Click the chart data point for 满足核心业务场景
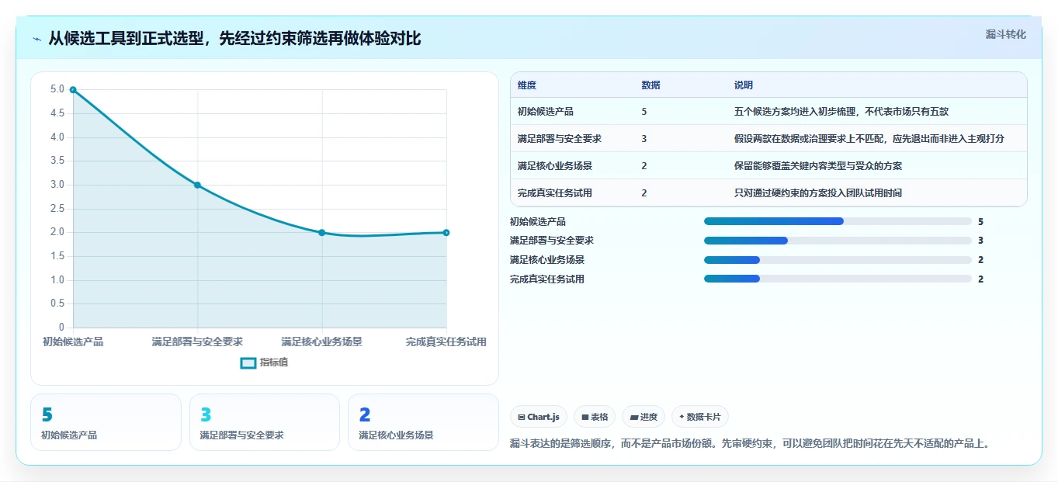Viewport: 1058px width, 482px height. [322, 233]
